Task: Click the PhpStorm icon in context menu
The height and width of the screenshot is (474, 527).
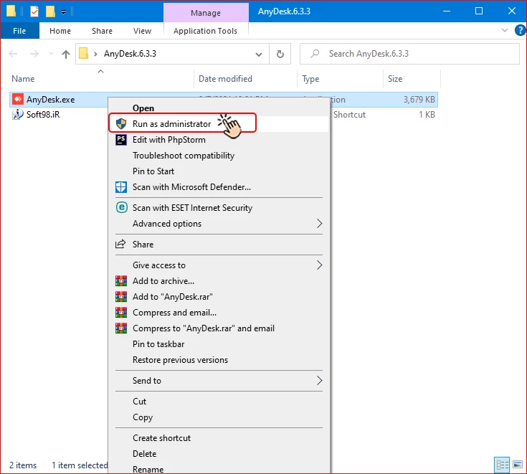Action: click(121, 140)
